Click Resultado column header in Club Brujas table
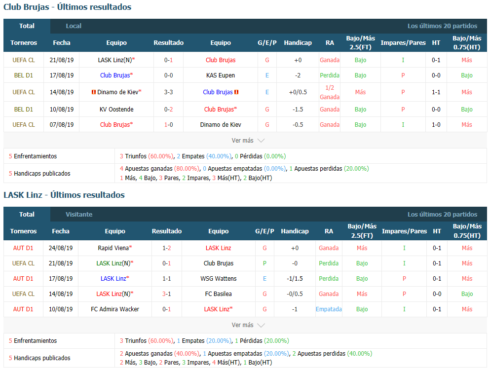Viewport: 490px width, 370px height. click(168, 43)
